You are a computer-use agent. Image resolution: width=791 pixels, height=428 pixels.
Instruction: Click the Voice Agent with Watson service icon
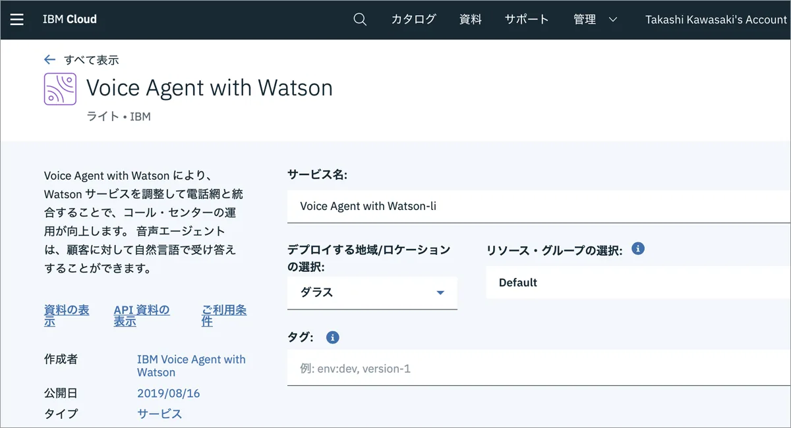point(60,89)
